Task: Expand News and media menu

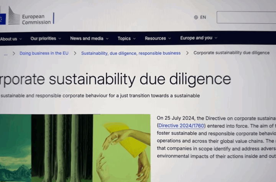Action: point(89,38)
